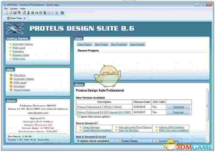Open the BSDL File Import (Updated) link
The width and height of the screenshot is (215, 152).
coord(174,130)
